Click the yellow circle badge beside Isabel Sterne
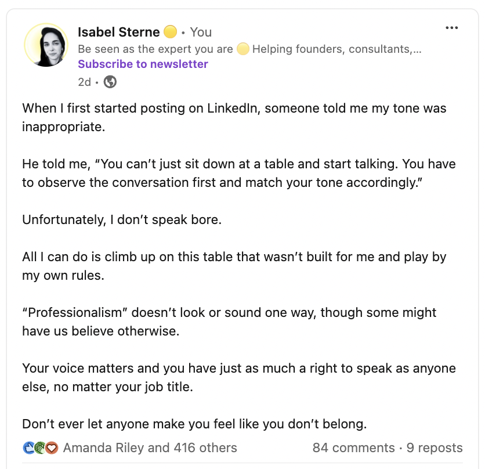 170,32
